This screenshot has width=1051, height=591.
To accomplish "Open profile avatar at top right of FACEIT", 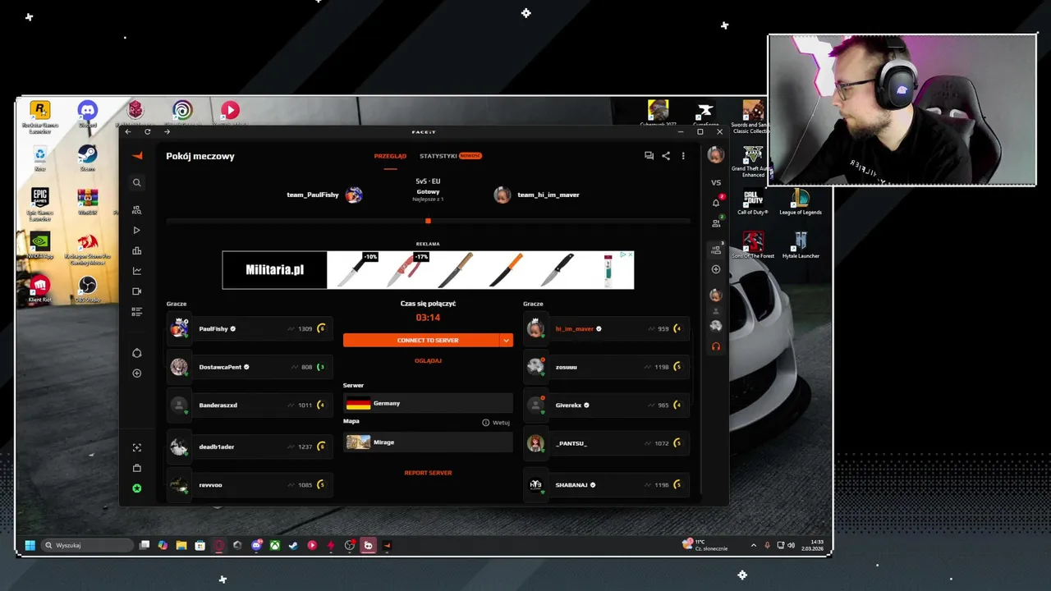I will pyautogui.click(x=716, y=155).
